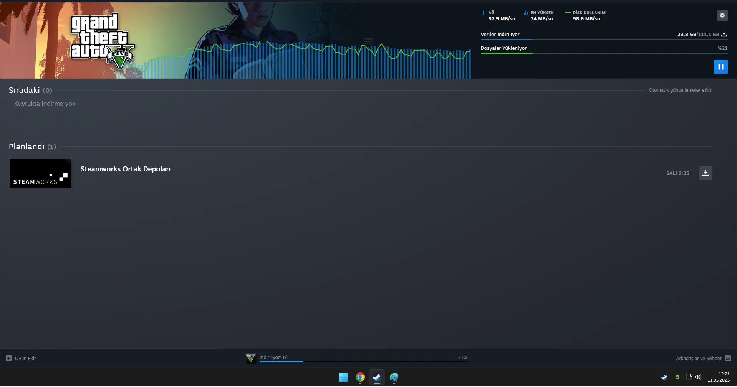Click GTA V icon in bottom status bar

tap(251, 358)
